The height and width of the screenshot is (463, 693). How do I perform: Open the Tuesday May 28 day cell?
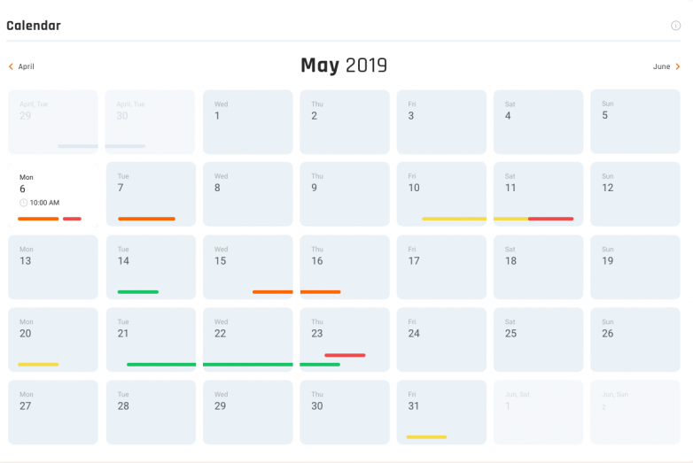[x=151, y=413]
